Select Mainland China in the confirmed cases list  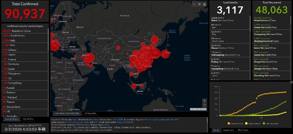pos(25,31)
